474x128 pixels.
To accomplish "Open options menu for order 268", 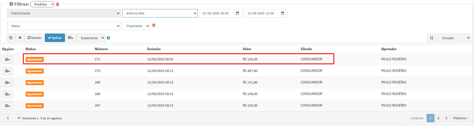I will 8,94.
